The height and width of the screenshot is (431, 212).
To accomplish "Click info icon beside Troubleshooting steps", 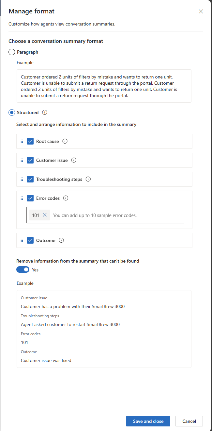I will pyautogui.click(x=88, y=179).
